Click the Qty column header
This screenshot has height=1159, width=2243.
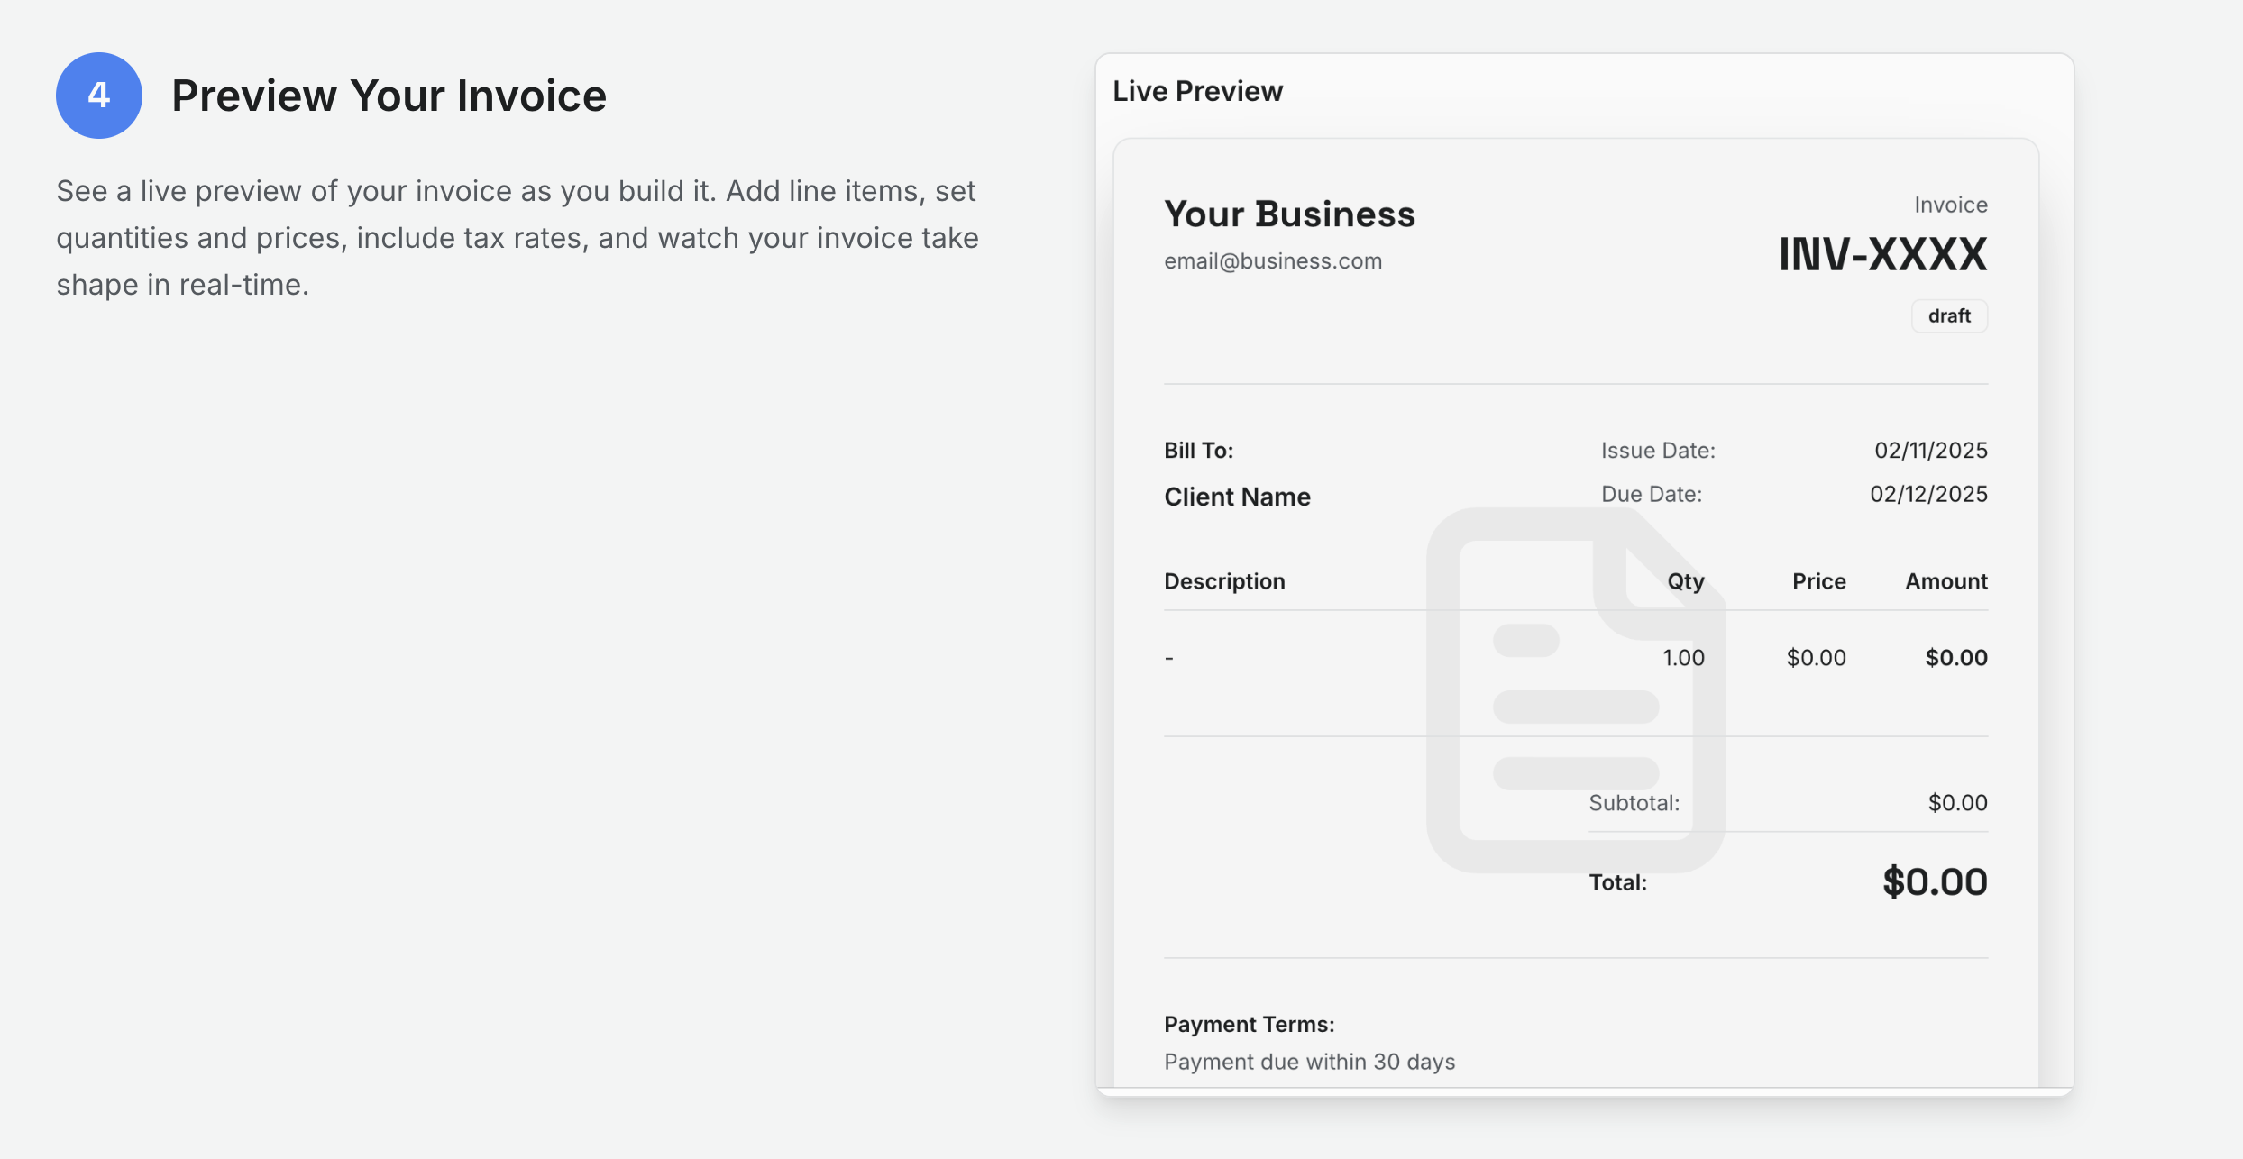click(1685, 581)
